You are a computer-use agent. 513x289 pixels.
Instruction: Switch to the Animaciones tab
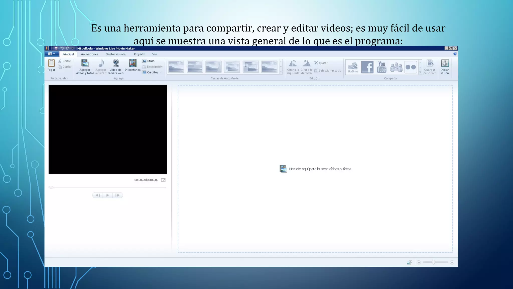tap(89, 54)
